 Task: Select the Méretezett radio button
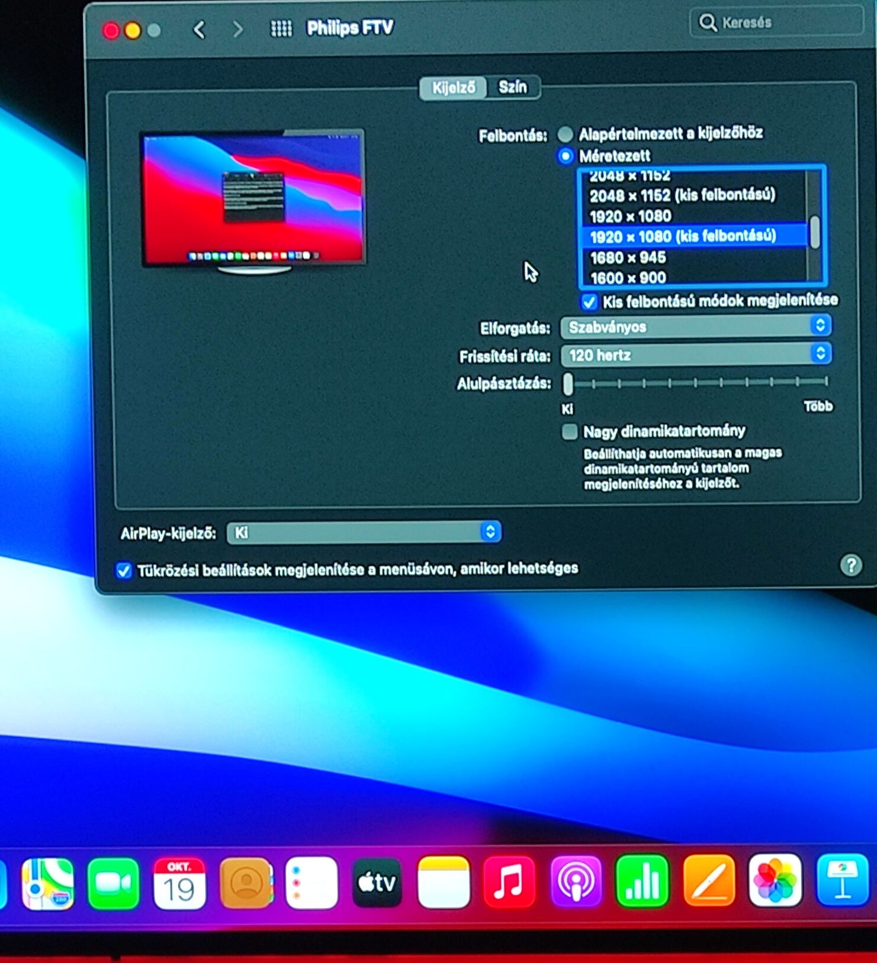point(566,156)
